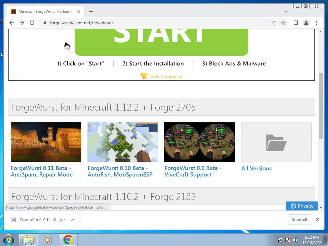The width and height of the screenshot is (328, 246).
Task: View site information via the lock icon
Action: click(45, 23)
